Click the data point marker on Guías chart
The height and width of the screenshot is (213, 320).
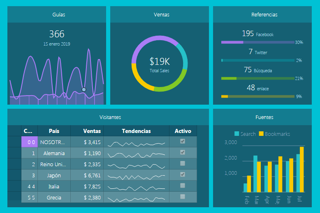(x=84, y=89)
